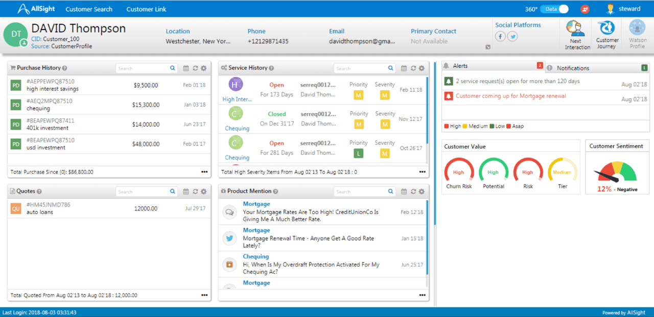Image resolution: width=654 pixels, height=317 pixels.
Task: Open Purchase History calendar date filter
Action: pyautogui.click(x=186, y=68)
